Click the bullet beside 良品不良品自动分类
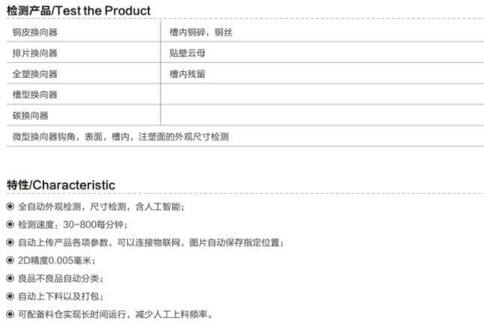484x324 pixels. (x=10, y=277)
